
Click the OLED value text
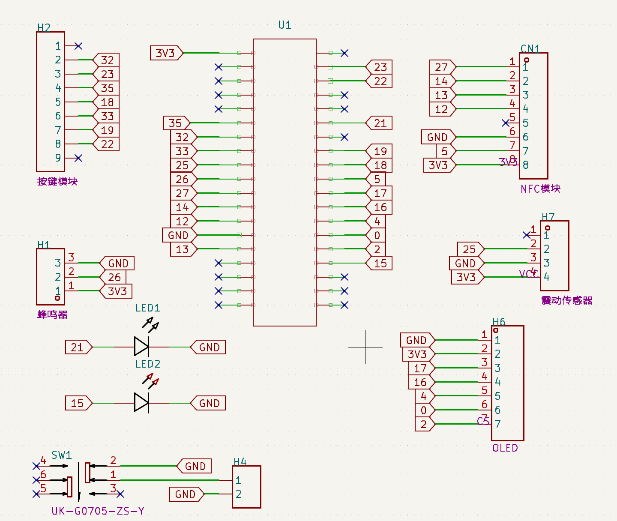[x=505, y=448]
